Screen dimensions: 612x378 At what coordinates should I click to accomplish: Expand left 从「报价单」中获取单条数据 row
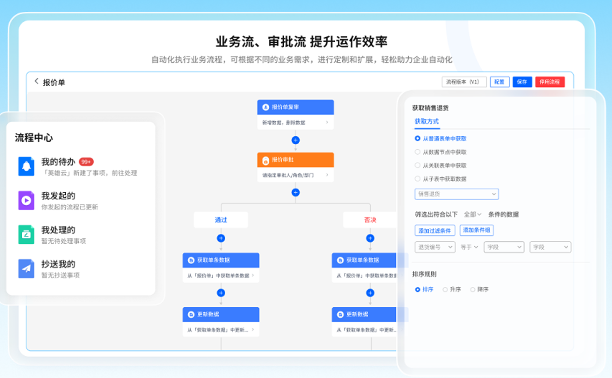pos(221,275)
